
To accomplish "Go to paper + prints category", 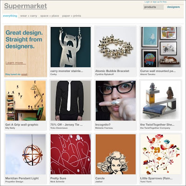I will (72, 16).
